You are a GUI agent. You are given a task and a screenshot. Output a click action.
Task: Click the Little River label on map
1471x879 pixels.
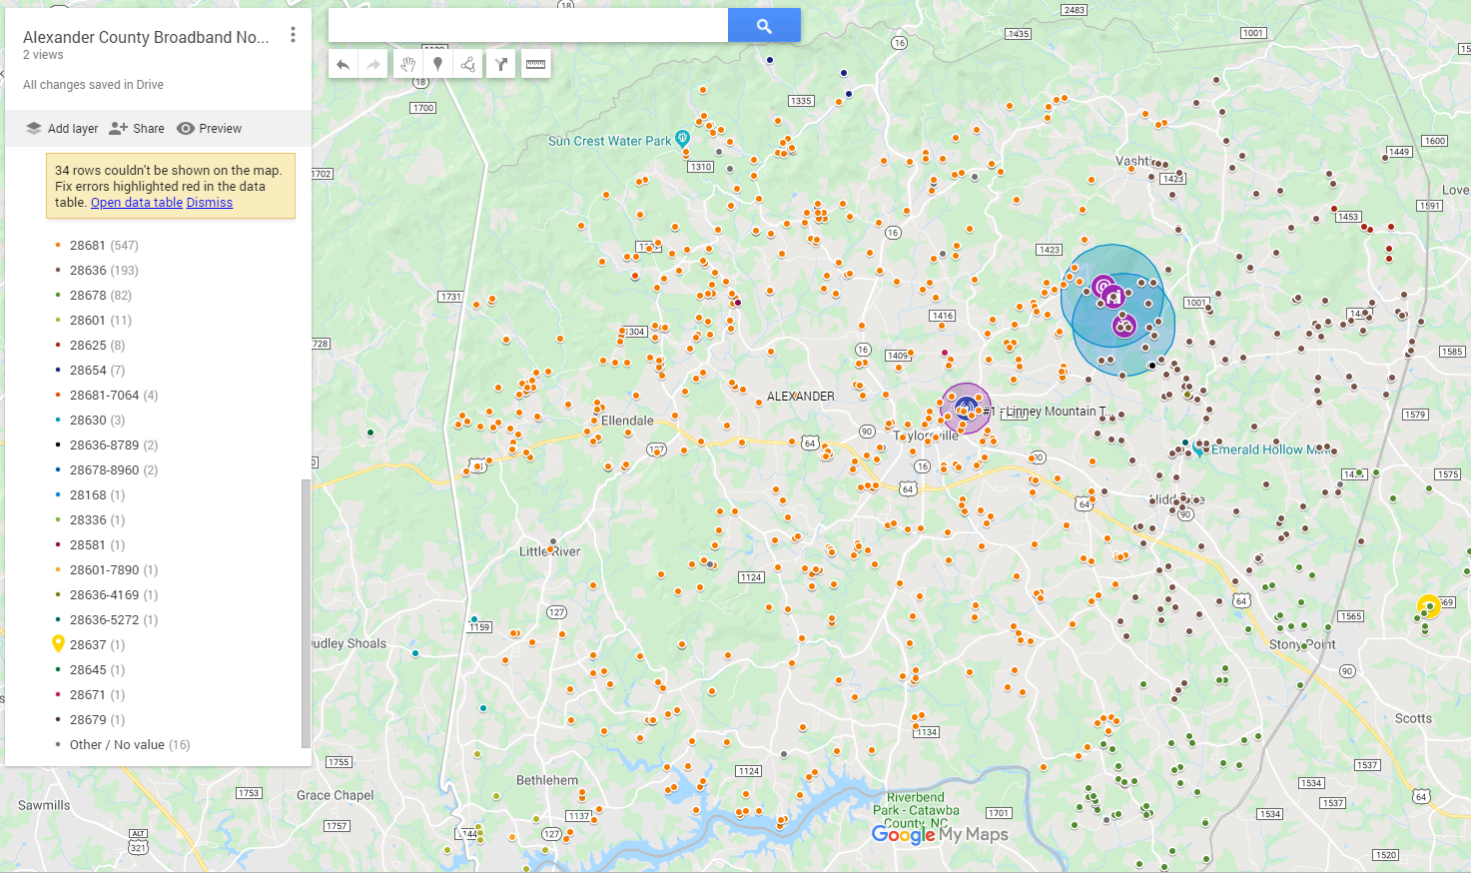point(549,551)
